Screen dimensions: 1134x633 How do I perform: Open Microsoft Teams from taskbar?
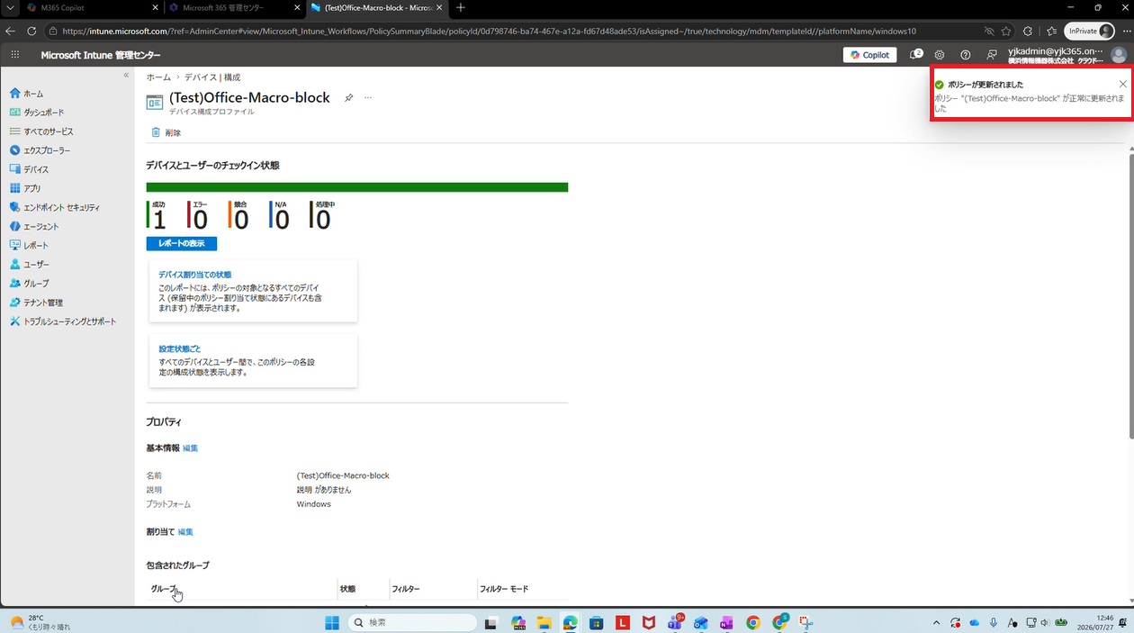click(x=675, y=622)
